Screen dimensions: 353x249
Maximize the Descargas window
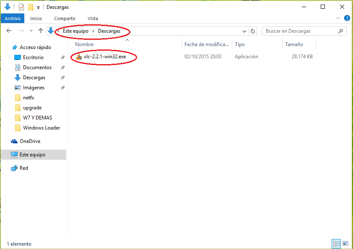323,7
